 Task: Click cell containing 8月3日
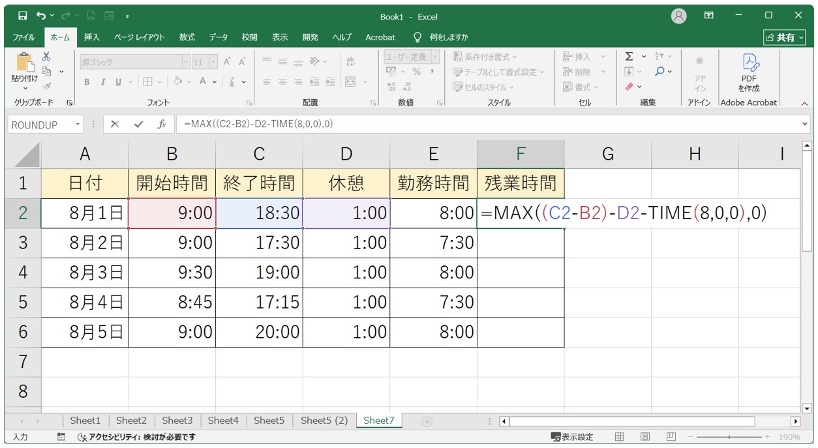coord(85,273)
